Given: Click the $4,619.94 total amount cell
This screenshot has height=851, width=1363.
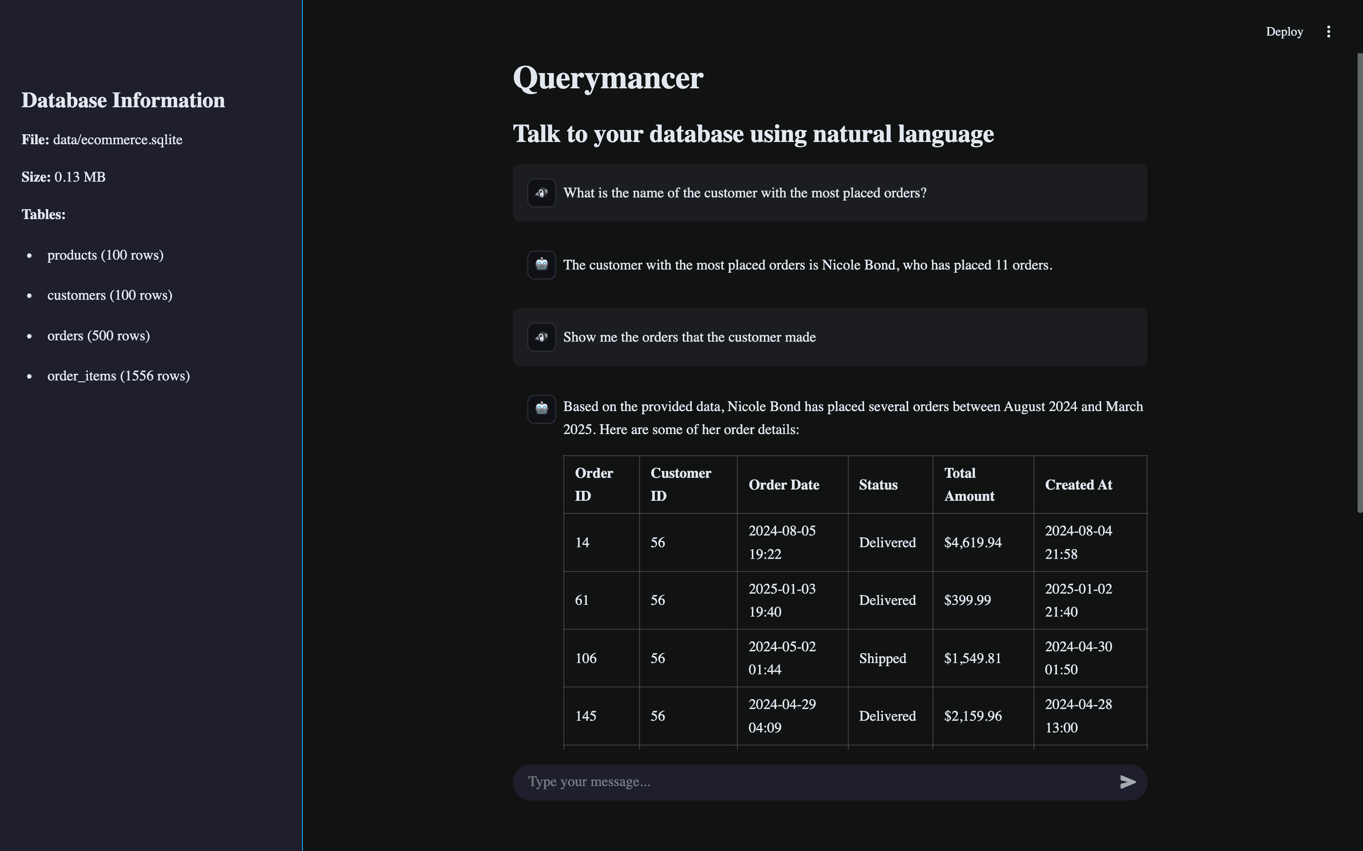Looking at the screenshot, I should (973, 543).
